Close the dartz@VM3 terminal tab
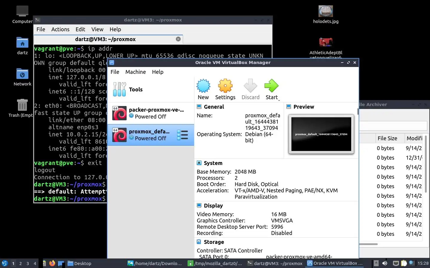The height and width of the screenshot is (268, 430). [x=178, y=39]
